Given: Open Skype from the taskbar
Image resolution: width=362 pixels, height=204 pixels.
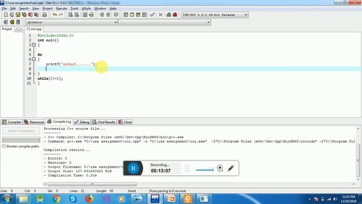Looking at the screenshot, I should [73, 199].
